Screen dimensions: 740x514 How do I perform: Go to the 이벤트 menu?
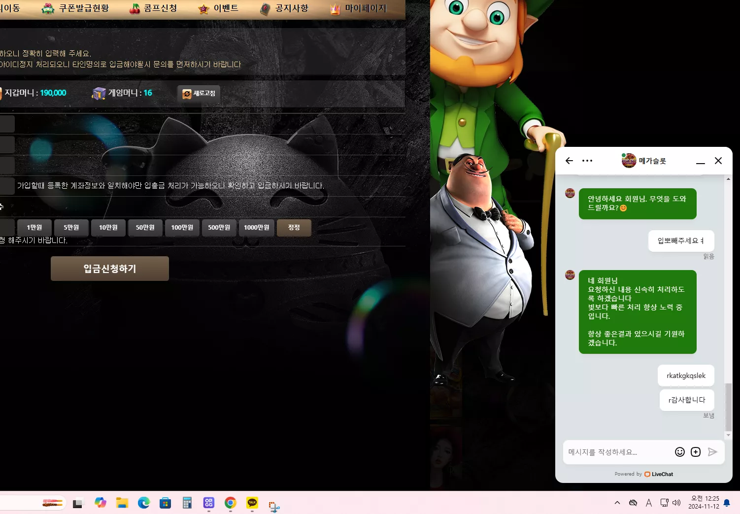[218, 8]
